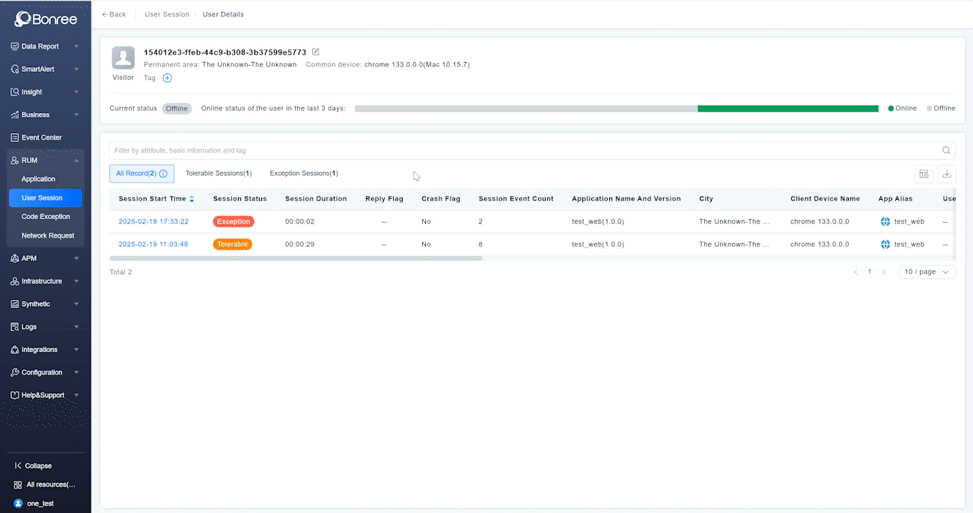Click the Event Center sidebar icon
The width and height of the screenshot is (973, 513).
[15, 138]
